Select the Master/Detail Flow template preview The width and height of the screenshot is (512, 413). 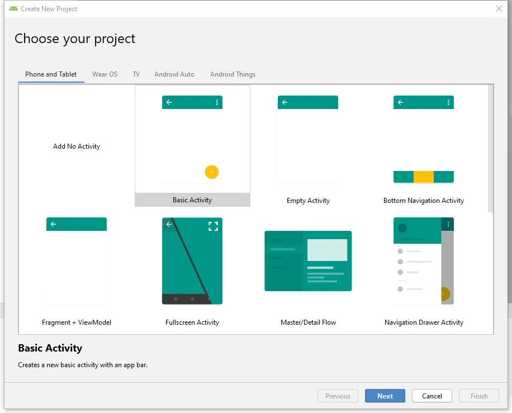308,261
